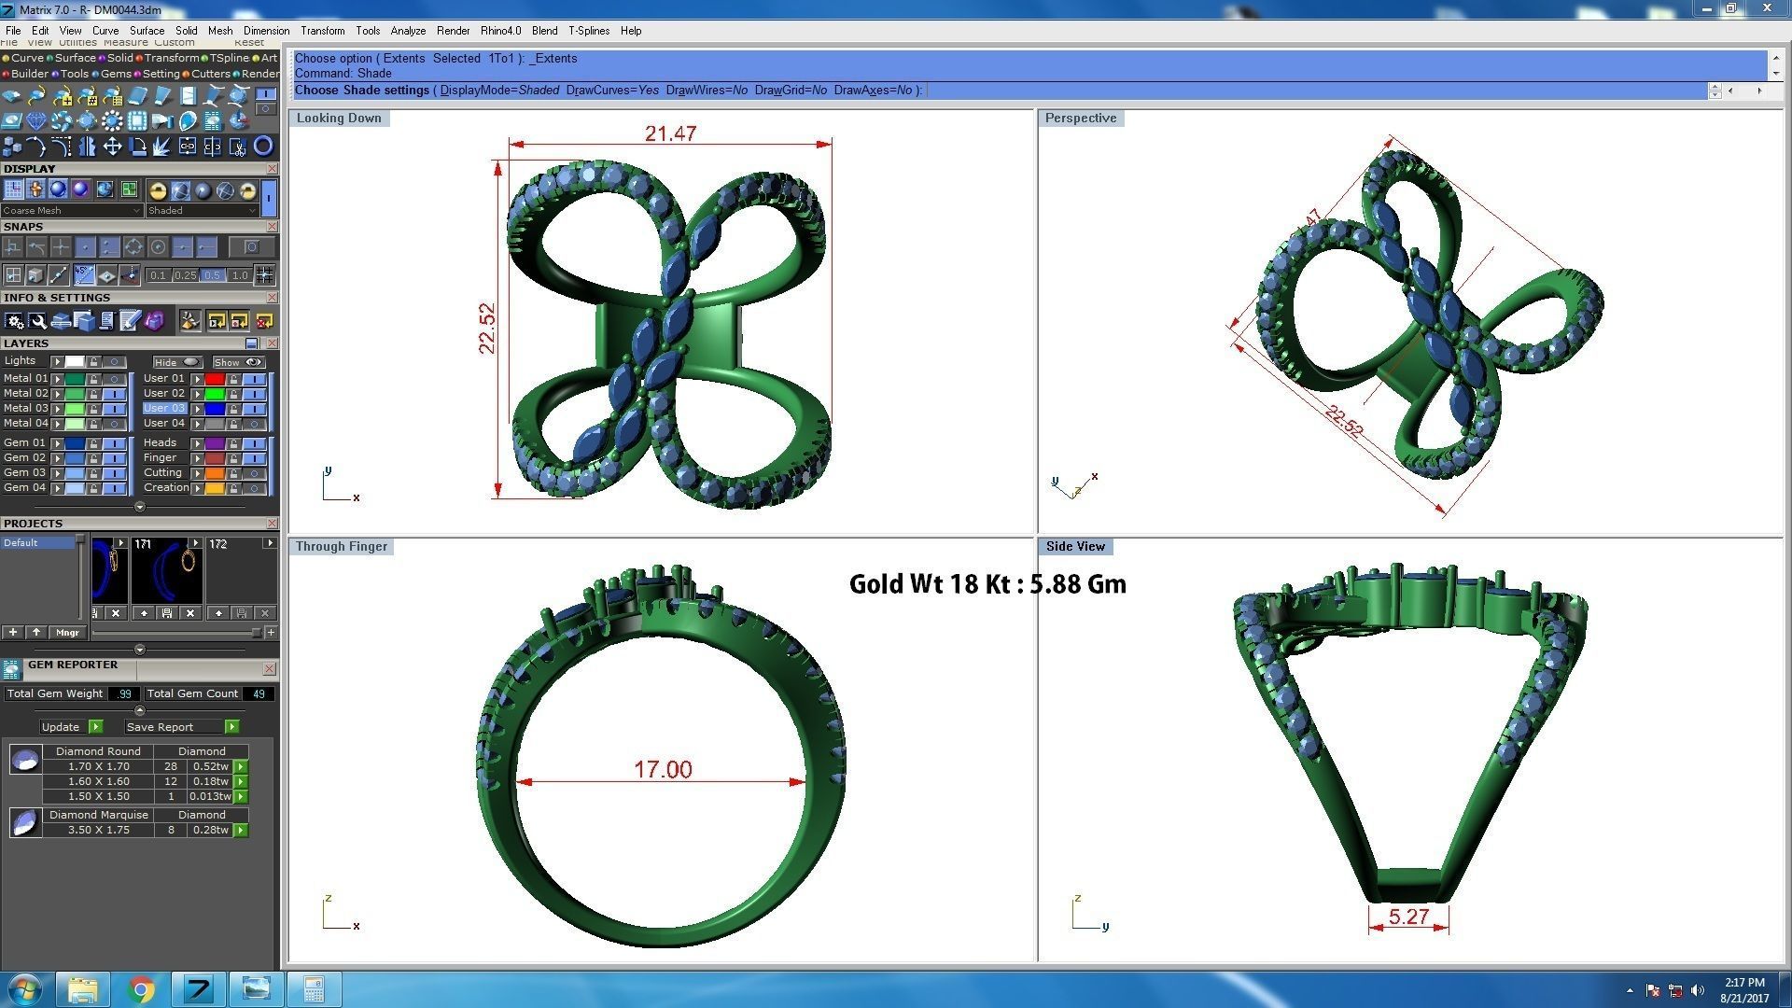This screenshot has height=1008, width=1792.
Task: Click the gold sphere render display icon
Action: click(x=158, y=190)
